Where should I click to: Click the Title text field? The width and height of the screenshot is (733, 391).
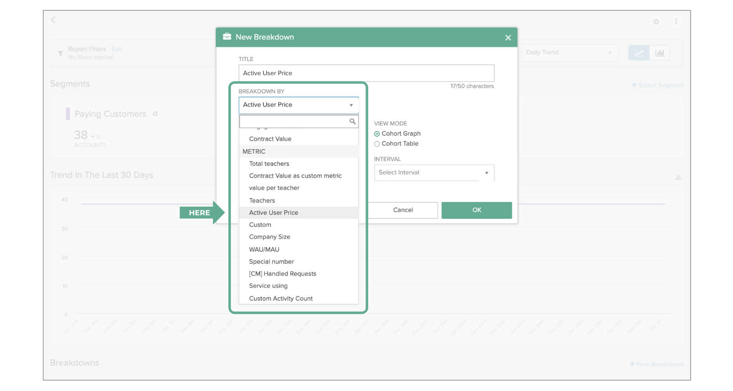366,73
